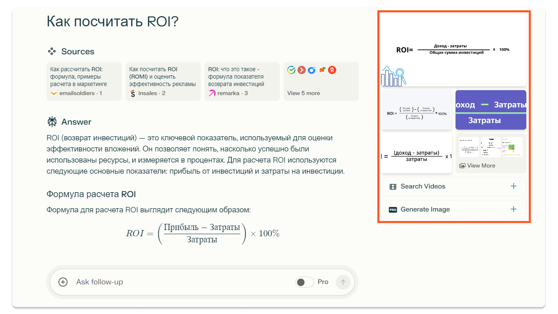Click the Search Videos button label

[x=423, y=186]
